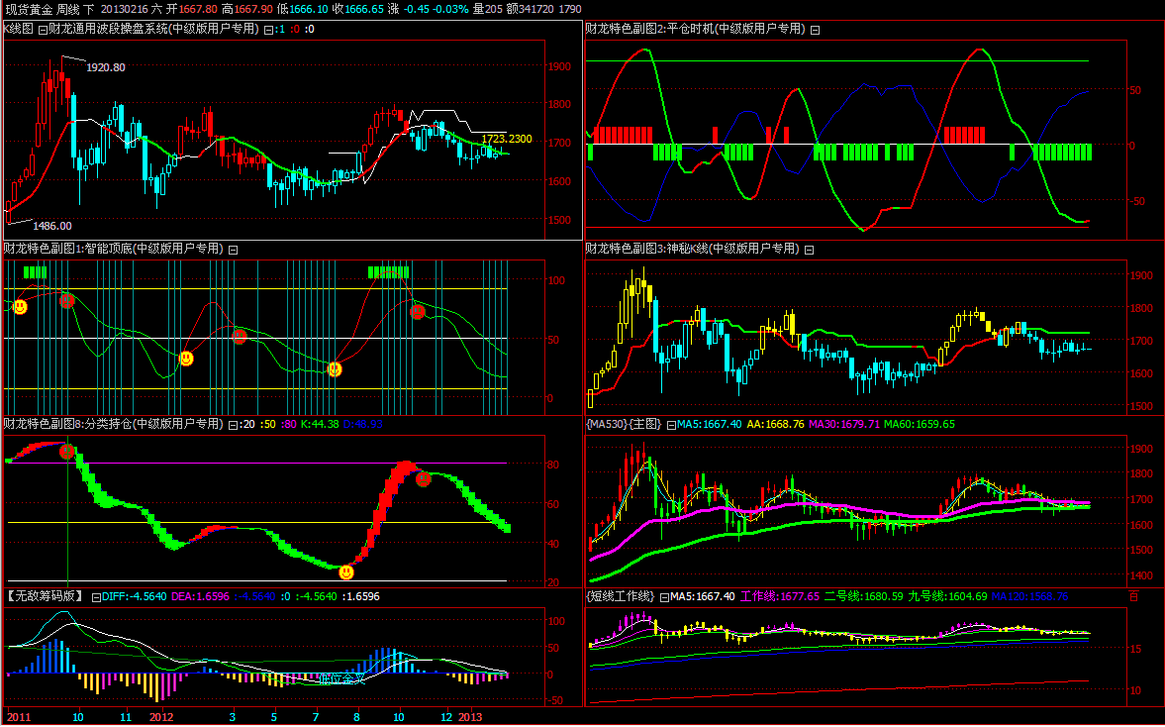Select the K线图 panel label
The height and width of the screenshot is (727, 1165).
(x=19, y=30)
